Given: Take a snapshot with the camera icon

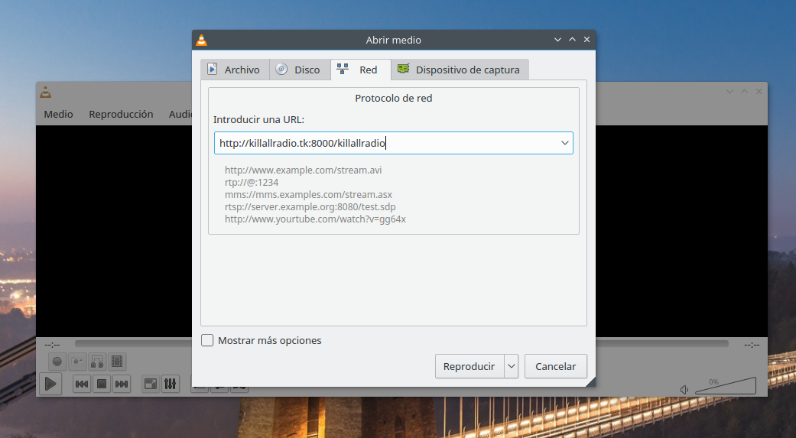Looking at the screenshot, I should [77, 362].
